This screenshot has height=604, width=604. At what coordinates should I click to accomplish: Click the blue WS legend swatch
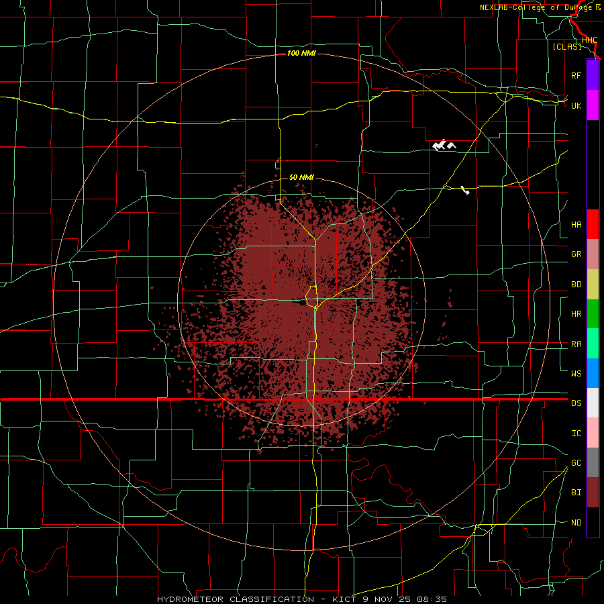tap(593, 373)
